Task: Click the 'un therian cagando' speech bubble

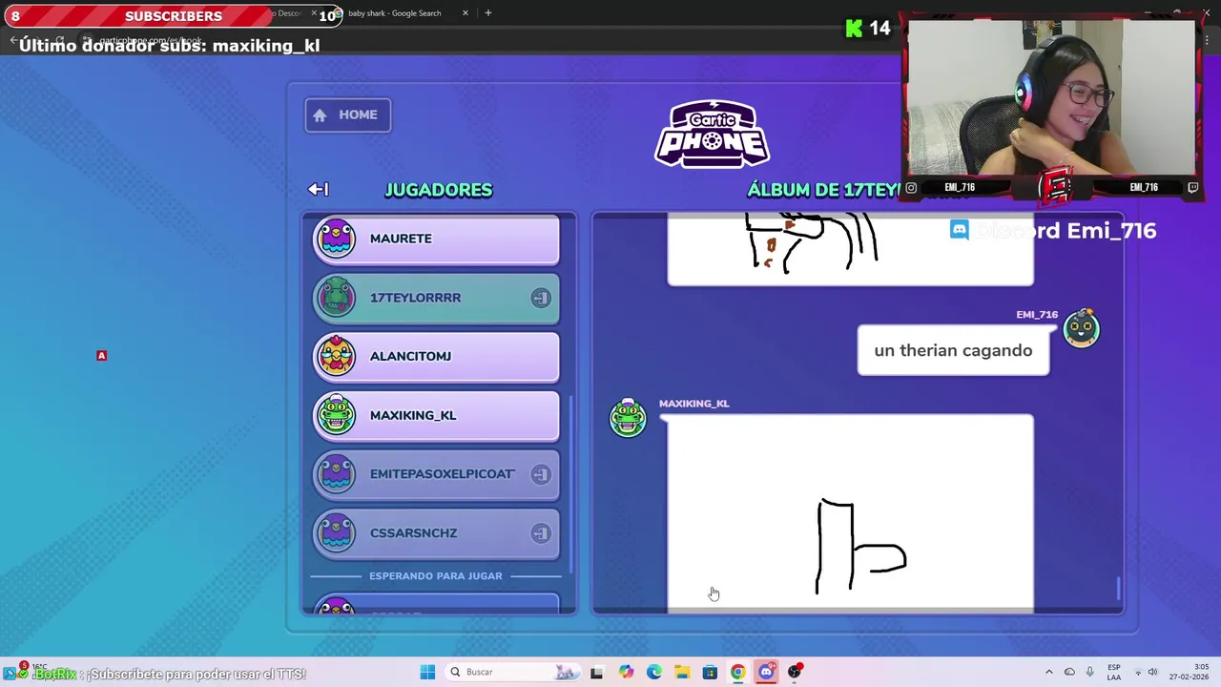Action: pyautogui.click(x=953, y=350)
